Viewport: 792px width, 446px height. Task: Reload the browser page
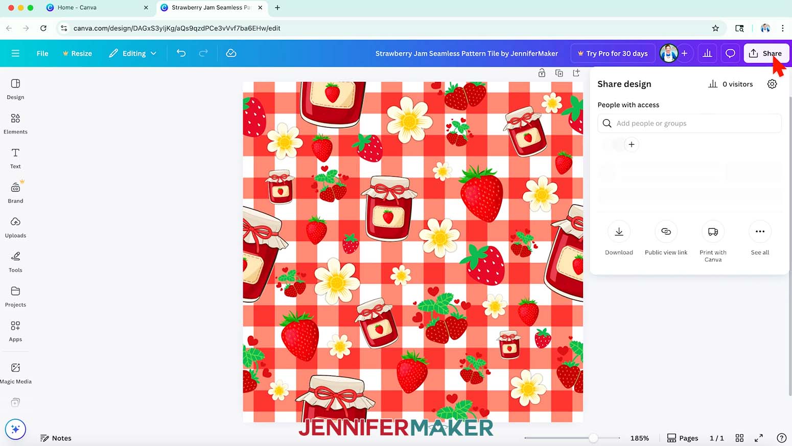[43, 28]
